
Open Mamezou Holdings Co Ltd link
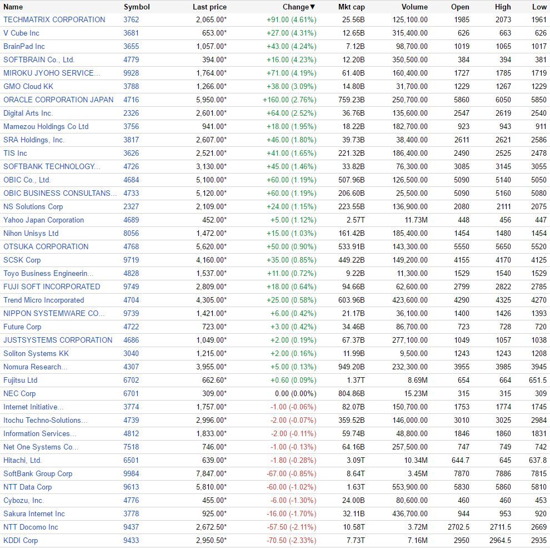coord(46,126)
